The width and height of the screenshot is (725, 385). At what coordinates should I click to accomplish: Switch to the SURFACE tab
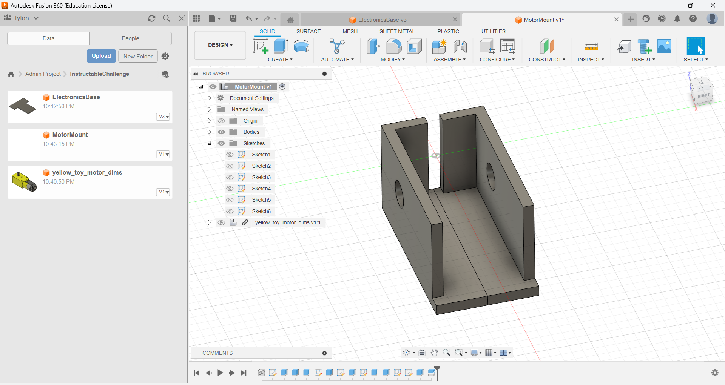(x=309, y=31)
